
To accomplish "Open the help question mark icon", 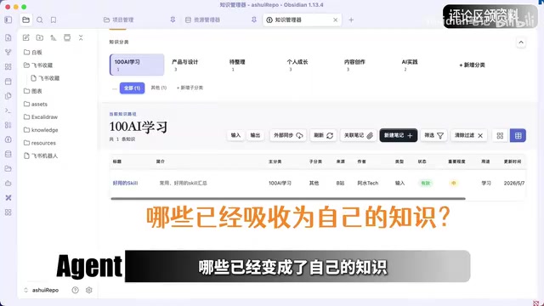I will coord(75,290).
